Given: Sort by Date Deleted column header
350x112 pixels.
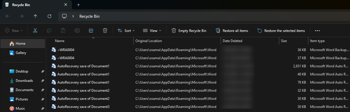Looking at the screenshot, I should (250, 41).
